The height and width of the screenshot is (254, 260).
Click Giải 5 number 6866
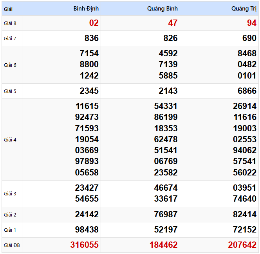246,91
